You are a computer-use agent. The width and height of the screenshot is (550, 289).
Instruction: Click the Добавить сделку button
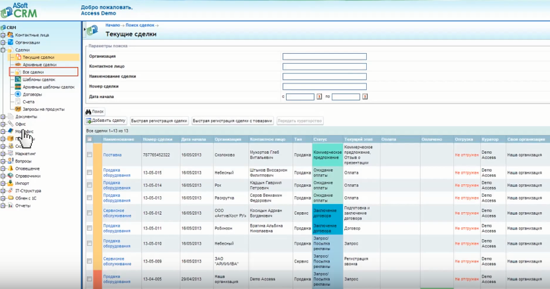(106, 121)
